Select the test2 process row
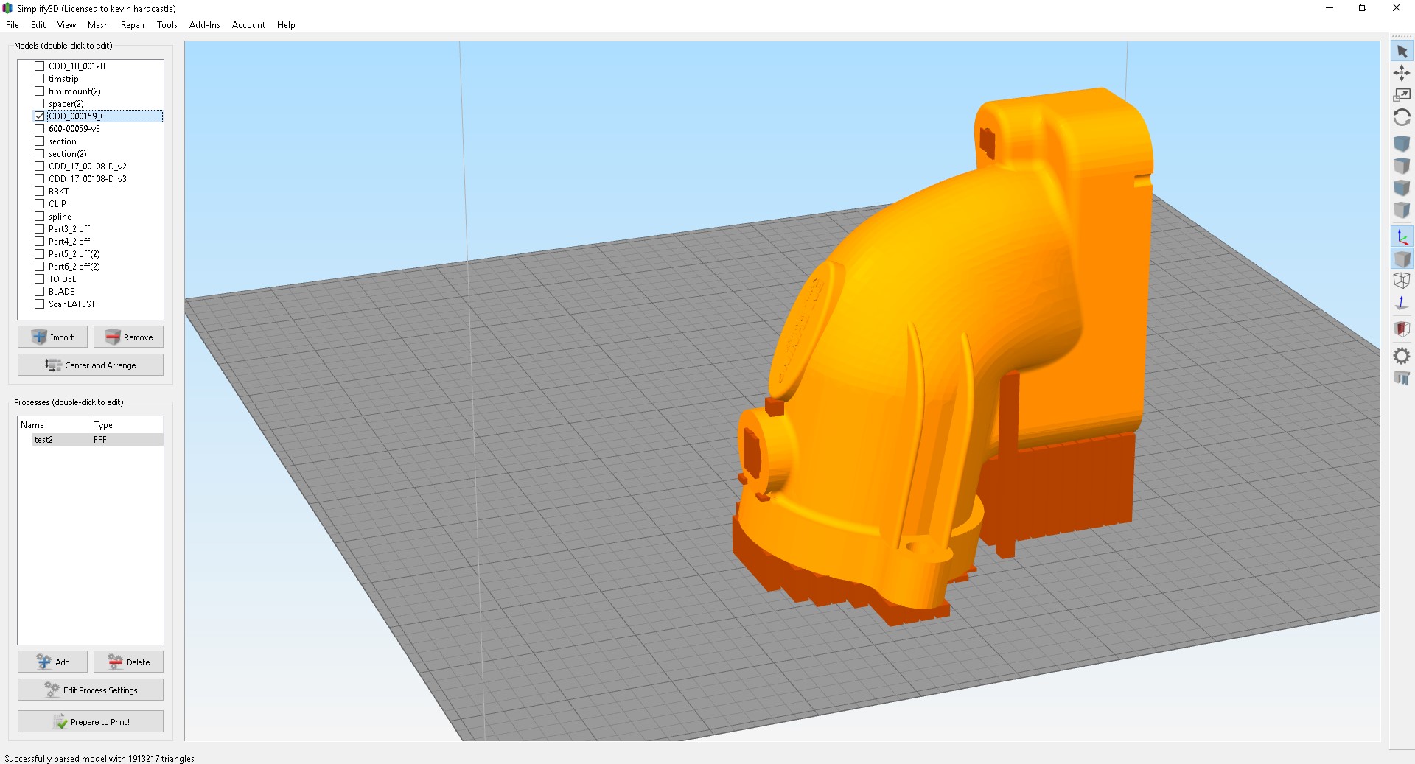Screen dimensions: 1415x764 tap(44, 440)
